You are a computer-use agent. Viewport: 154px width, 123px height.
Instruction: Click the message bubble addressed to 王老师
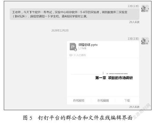74,14
